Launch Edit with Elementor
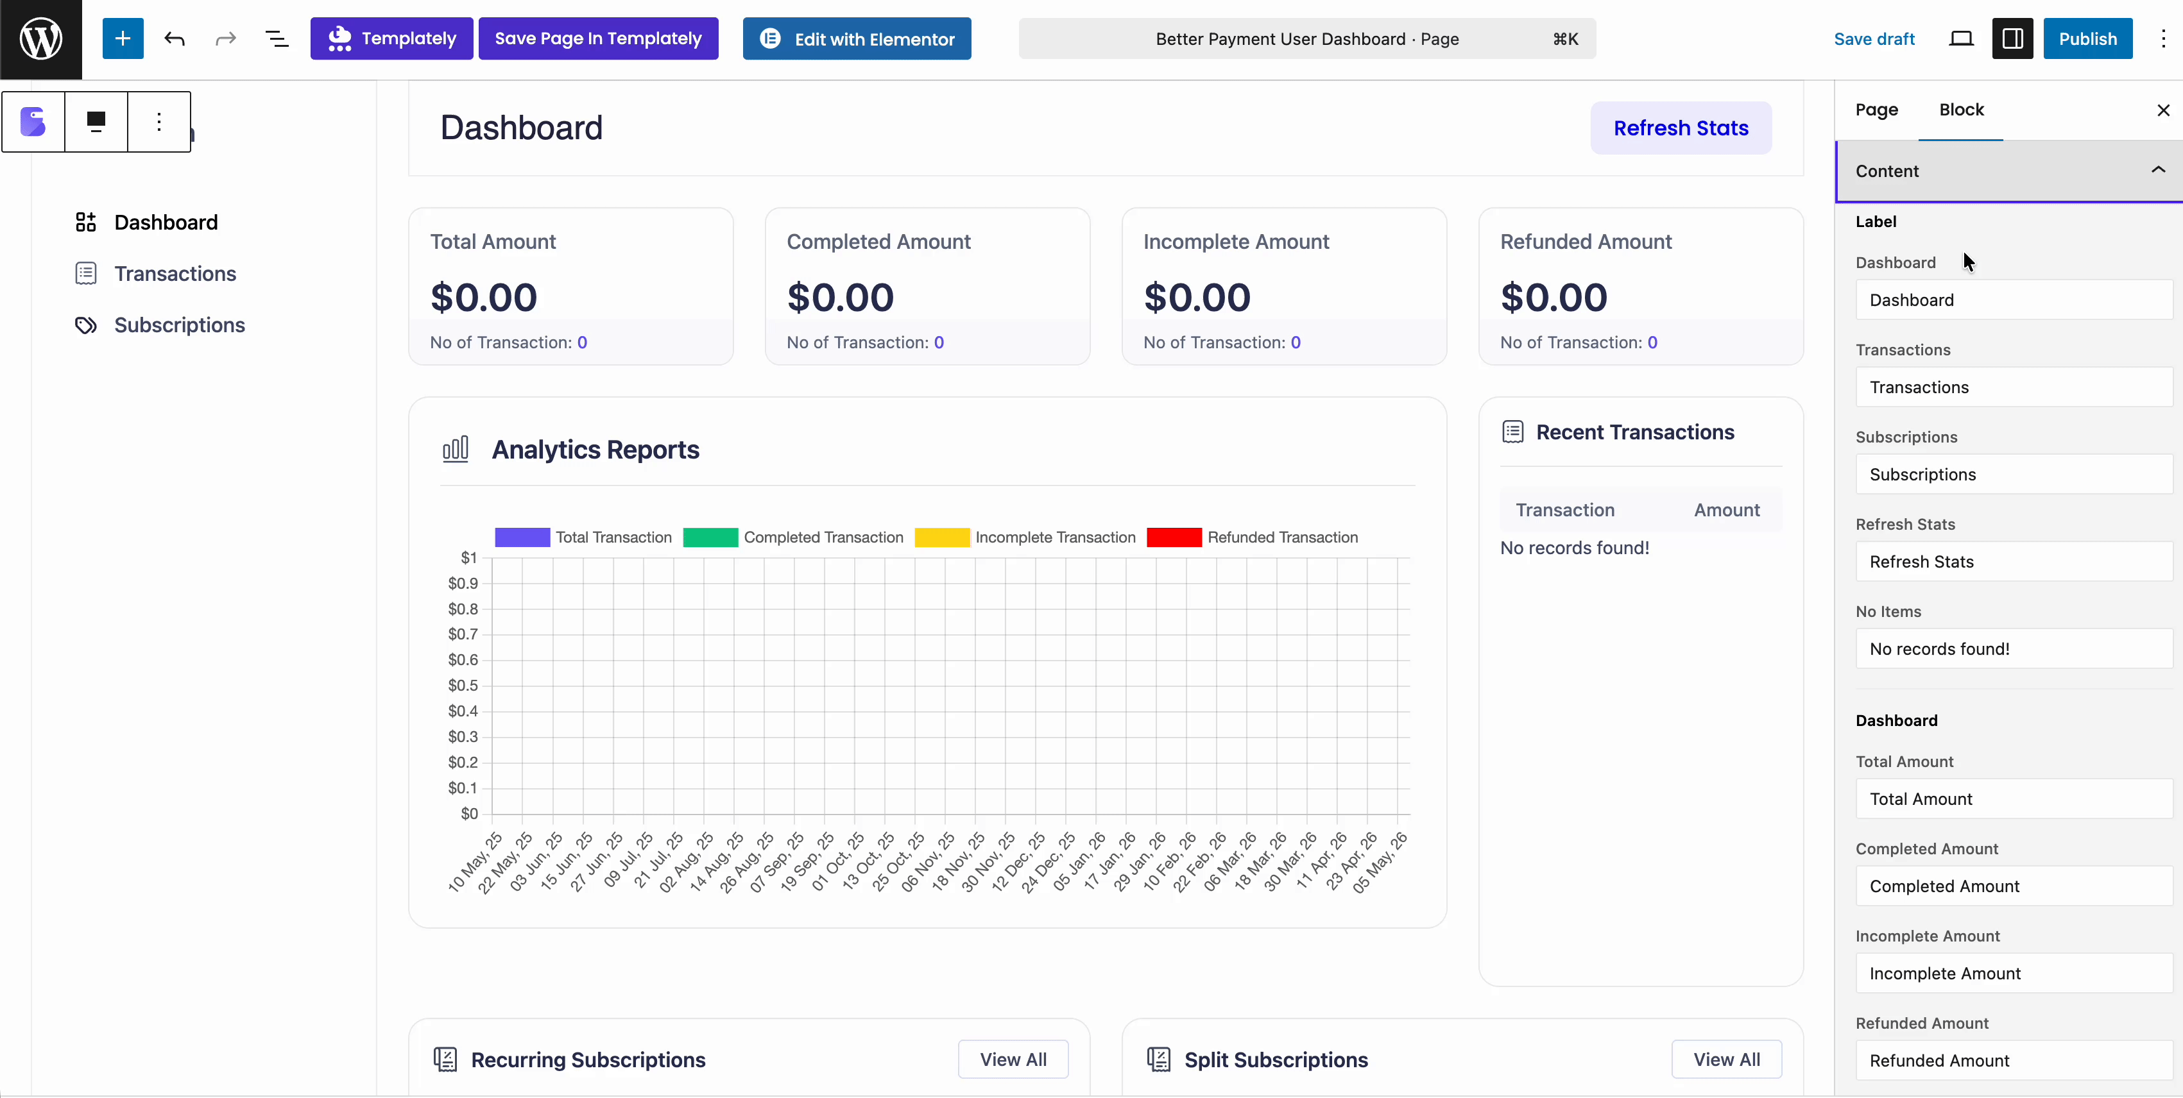Screen dimensions: 2183x1098 tap(857, 39)
